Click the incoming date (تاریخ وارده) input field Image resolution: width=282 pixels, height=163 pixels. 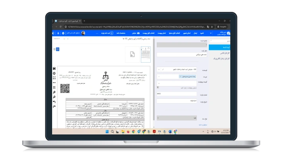177,101
